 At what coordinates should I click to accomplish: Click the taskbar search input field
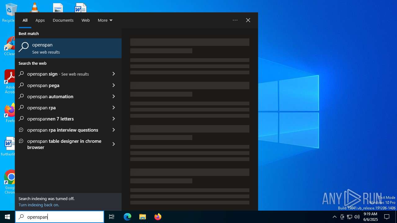[60, 217]
